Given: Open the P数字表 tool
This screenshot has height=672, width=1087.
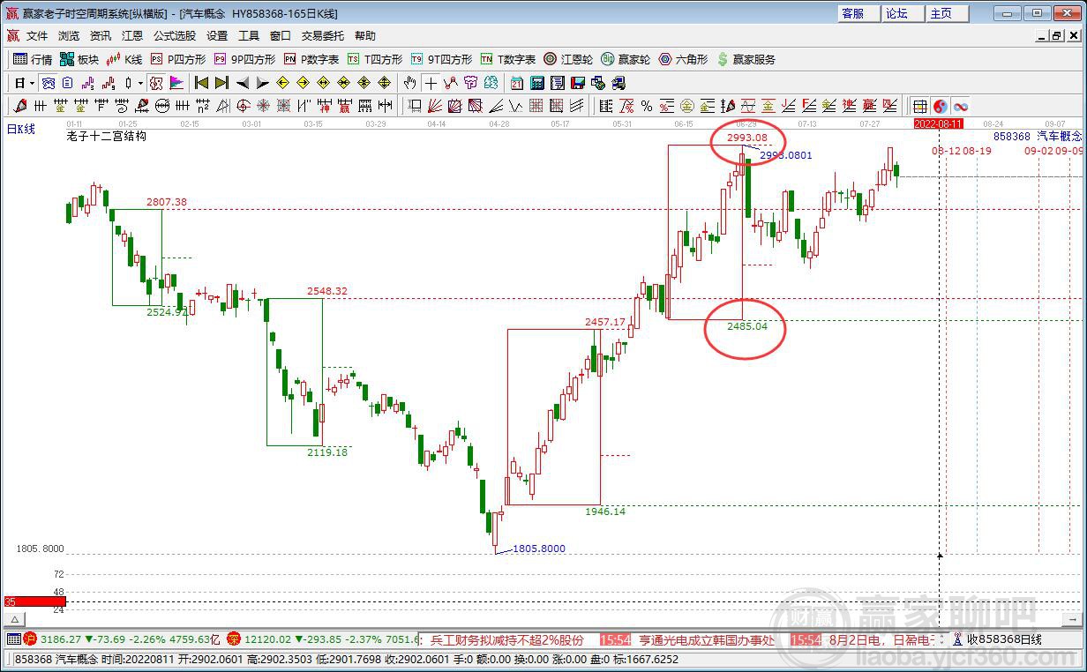Looking at the screenshot, I should pyautogui.click(x=311, y=59).
